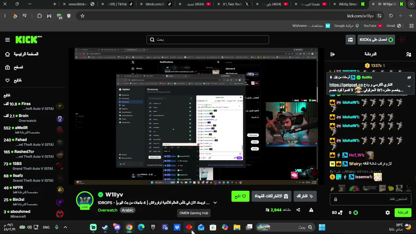Screen dimensions: 416x234
Task: Open the leaderboard icon beside KICKs button
Action: (350, 40)
